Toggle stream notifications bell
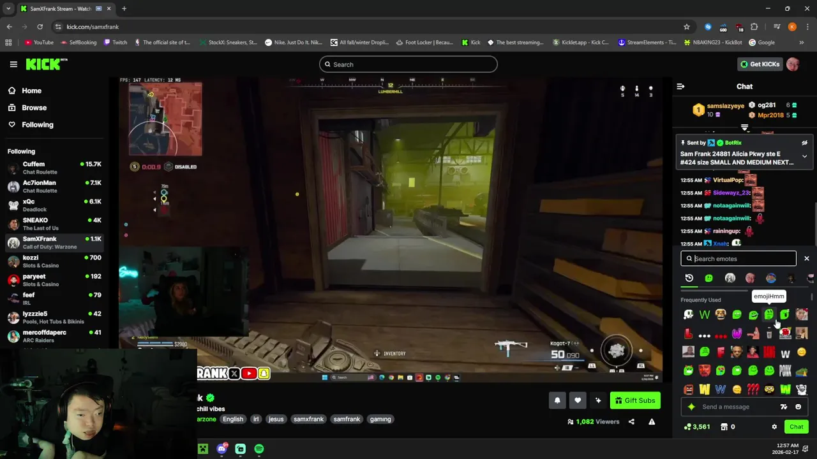 tap(557, 400)
